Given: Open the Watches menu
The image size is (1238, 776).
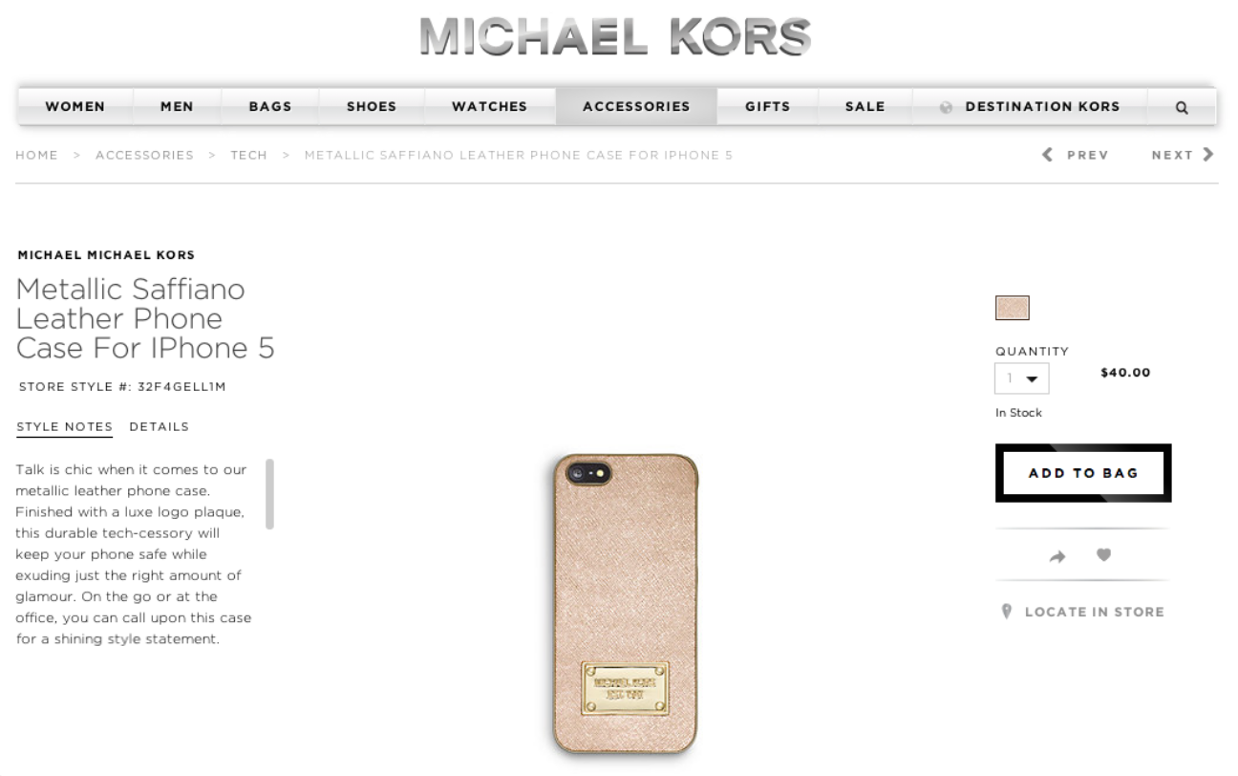Looking at the screenshot, I should coord(490,107).
